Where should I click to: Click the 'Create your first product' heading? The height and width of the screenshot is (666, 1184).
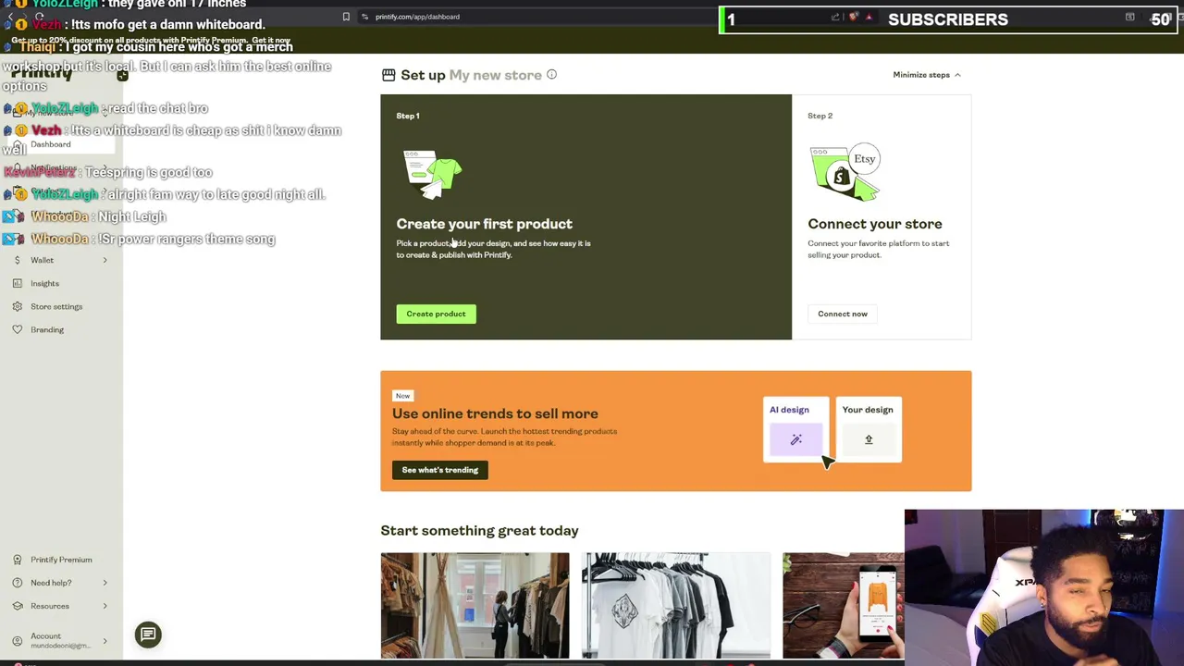pos(484,224)
